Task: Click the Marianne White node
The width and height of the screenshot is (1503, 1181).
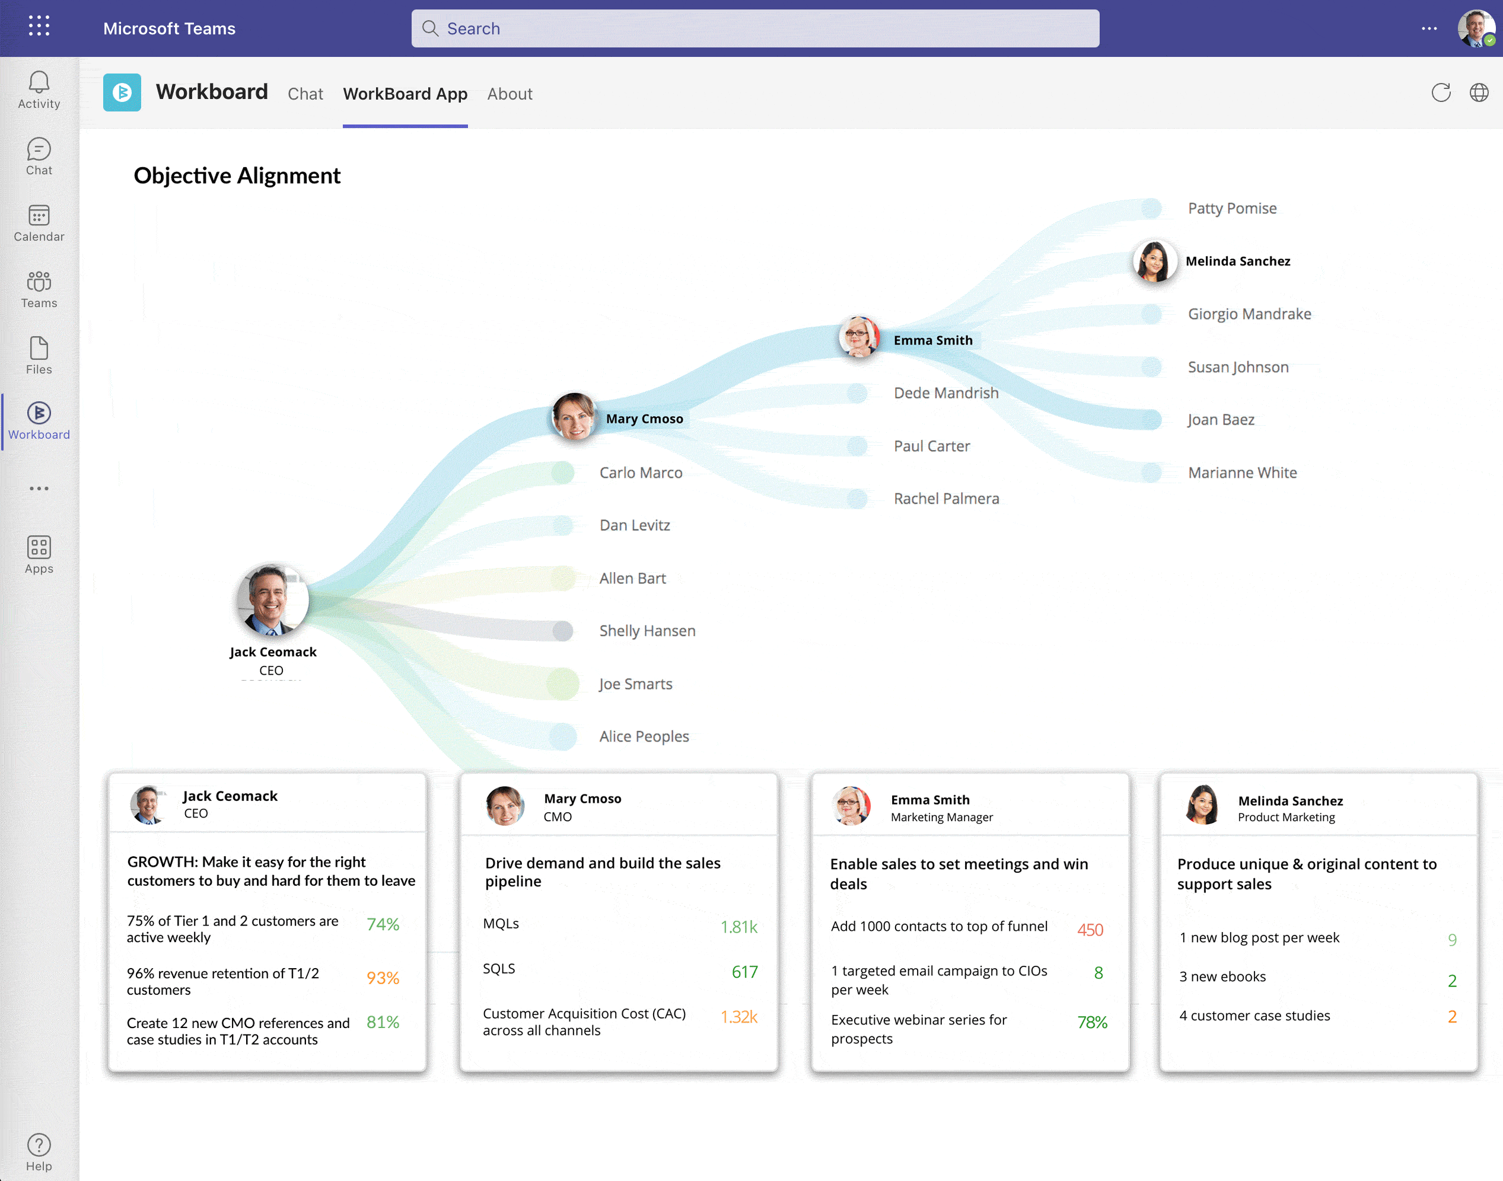Action: click(1151, 473)
